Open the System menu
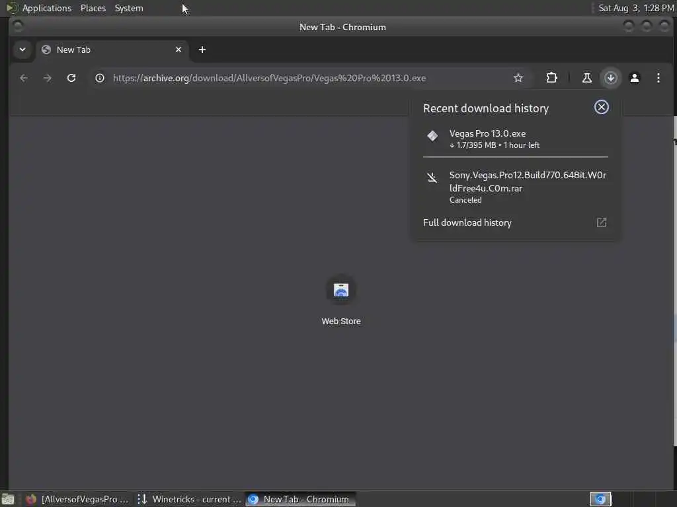 [x=129, y=8]
